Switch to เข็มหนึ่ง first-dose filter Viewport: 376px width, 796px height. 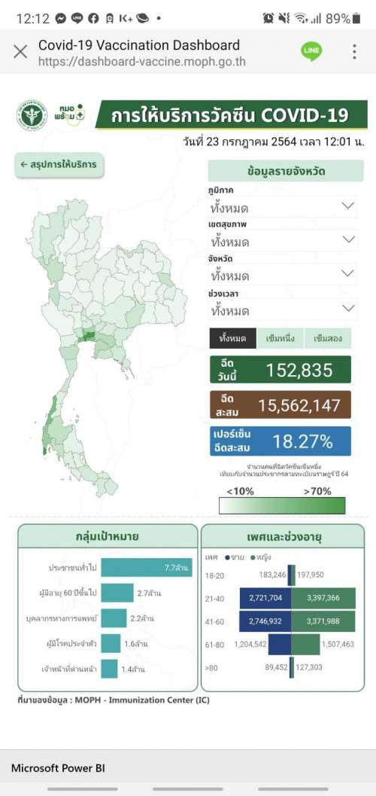point(280,339)
